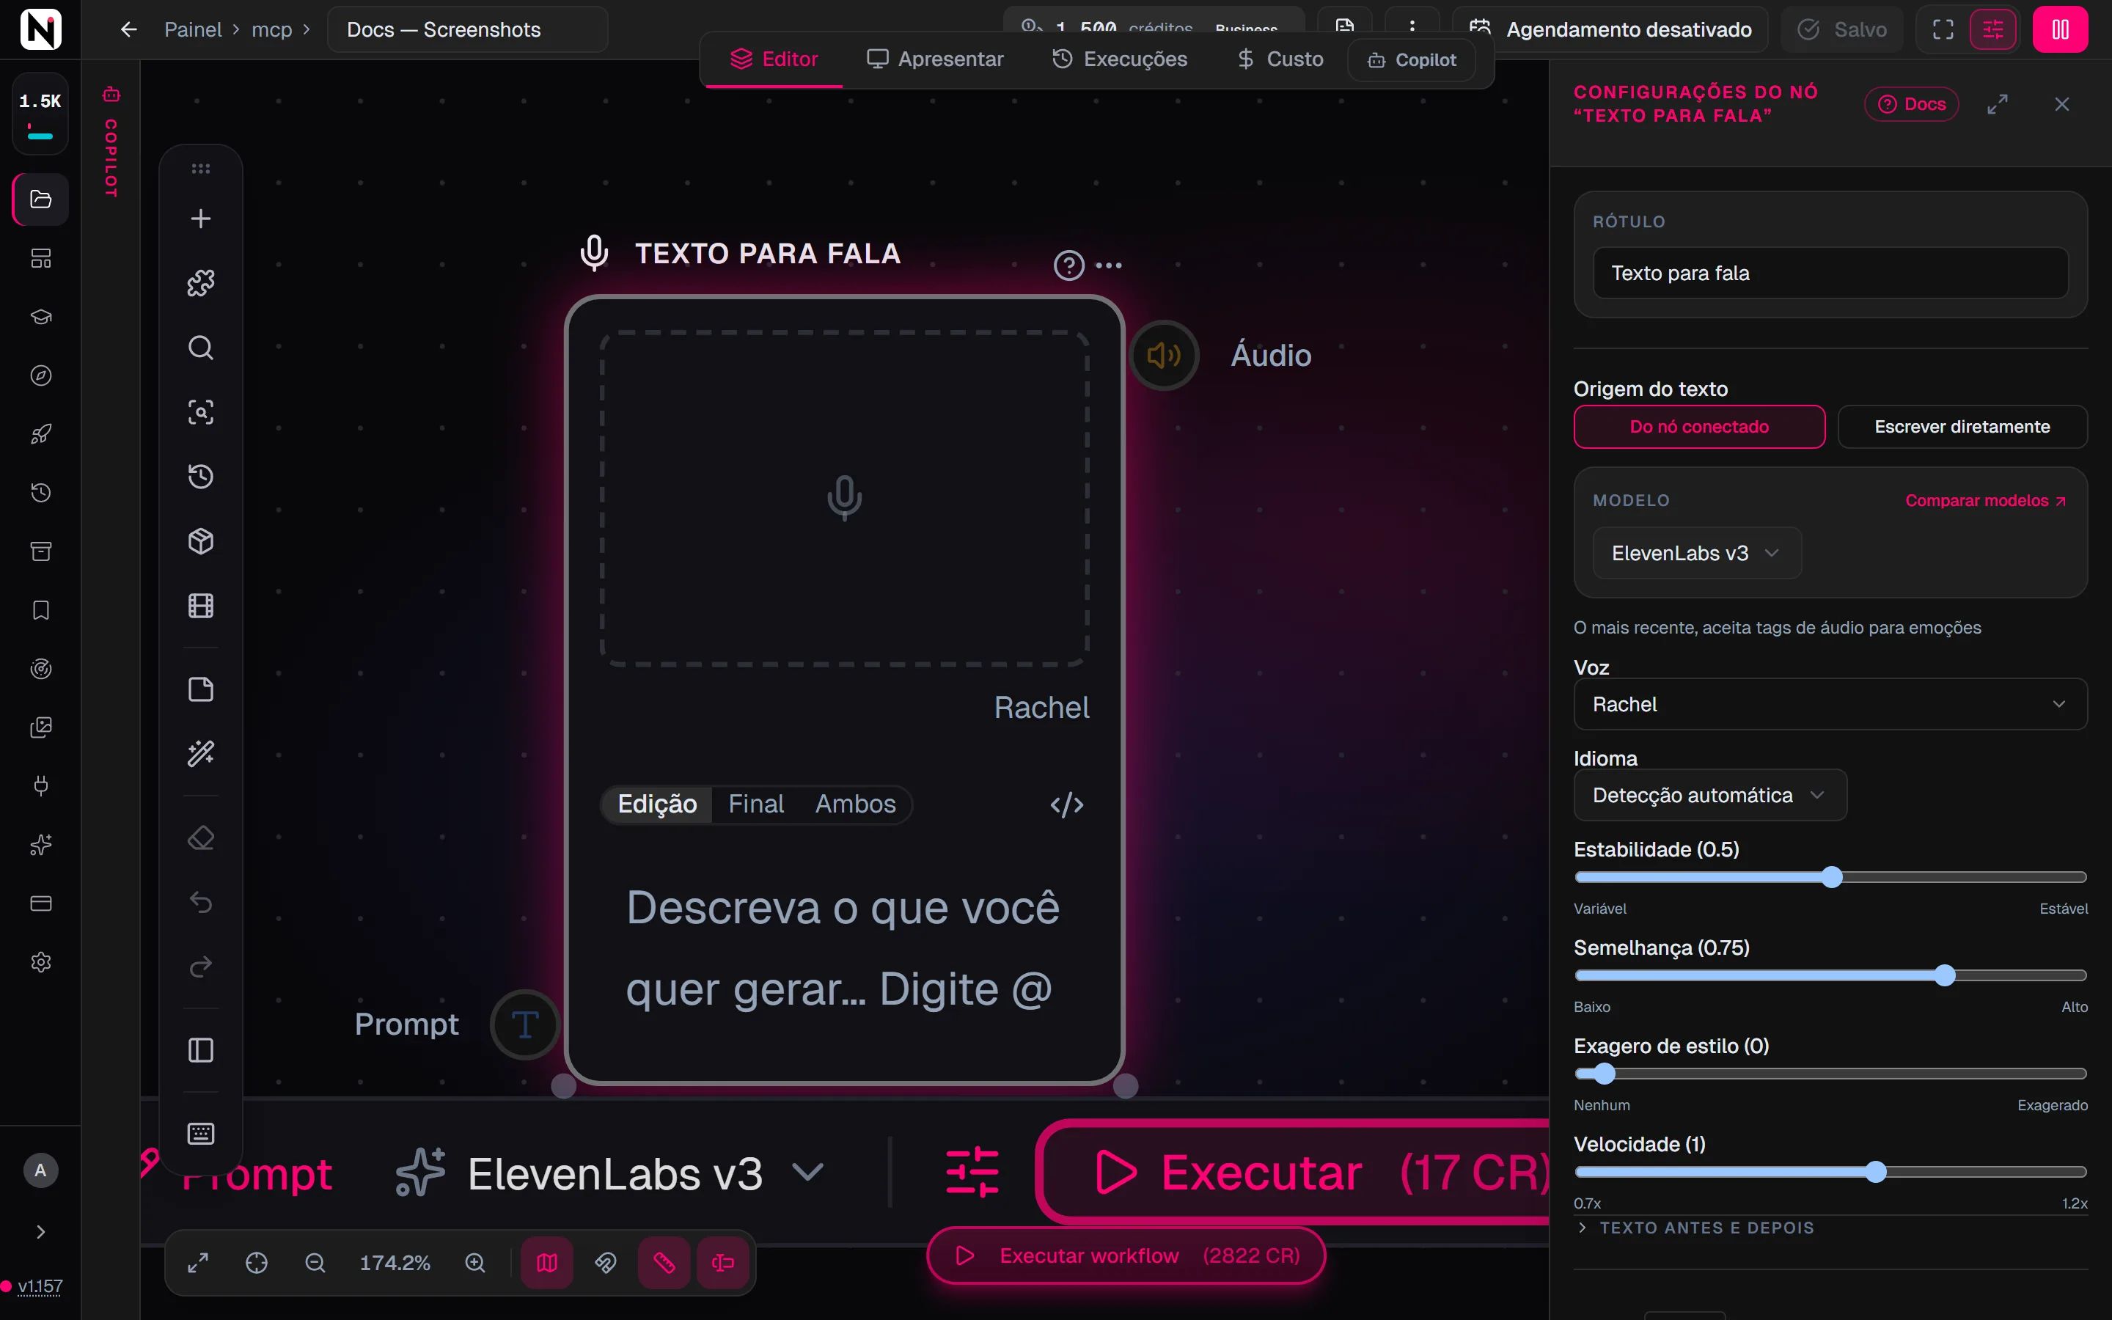Expand the left sidebar with the chevron
2112x1320 pixels.
click(41, 1232)
